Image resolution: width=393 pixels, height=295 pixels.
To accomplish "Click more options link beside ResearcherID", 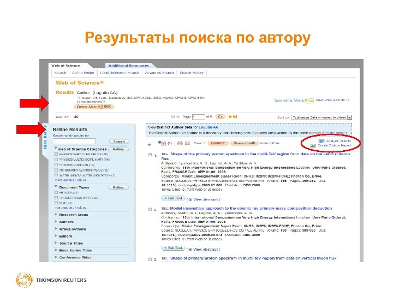I will click(270, 143).
